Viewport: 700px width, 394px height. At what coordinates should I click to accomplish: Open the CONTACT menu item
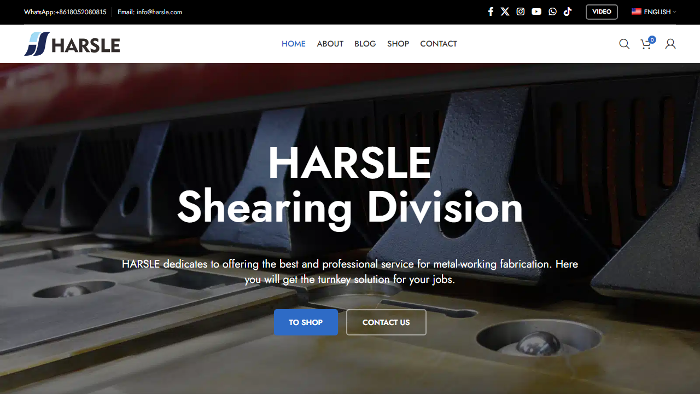coord(439,44)
